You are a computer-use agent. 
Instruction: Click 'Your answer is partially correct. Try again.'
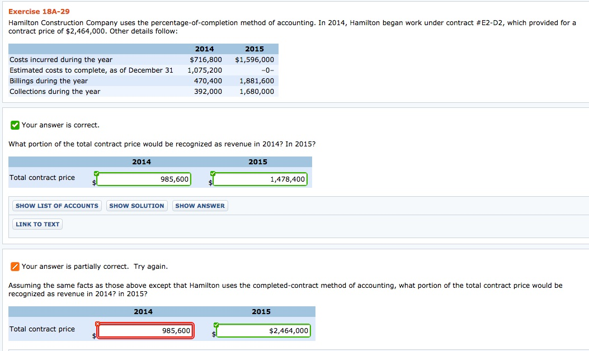point(95,267)
